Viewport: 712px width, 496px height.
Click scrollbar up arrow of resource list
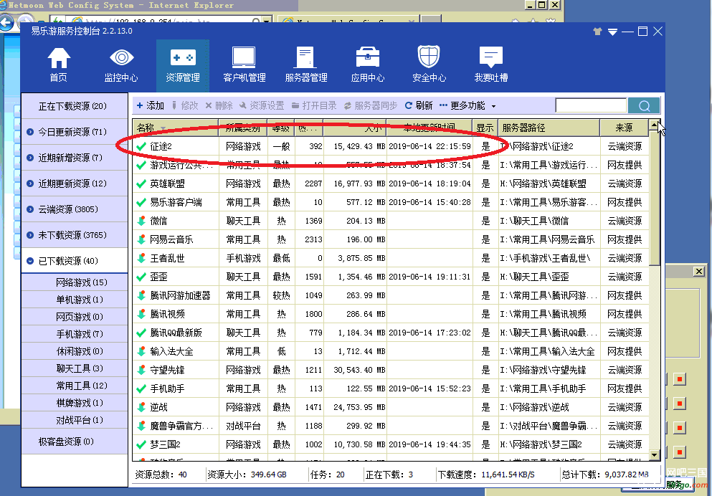click(x=655, y=125)
